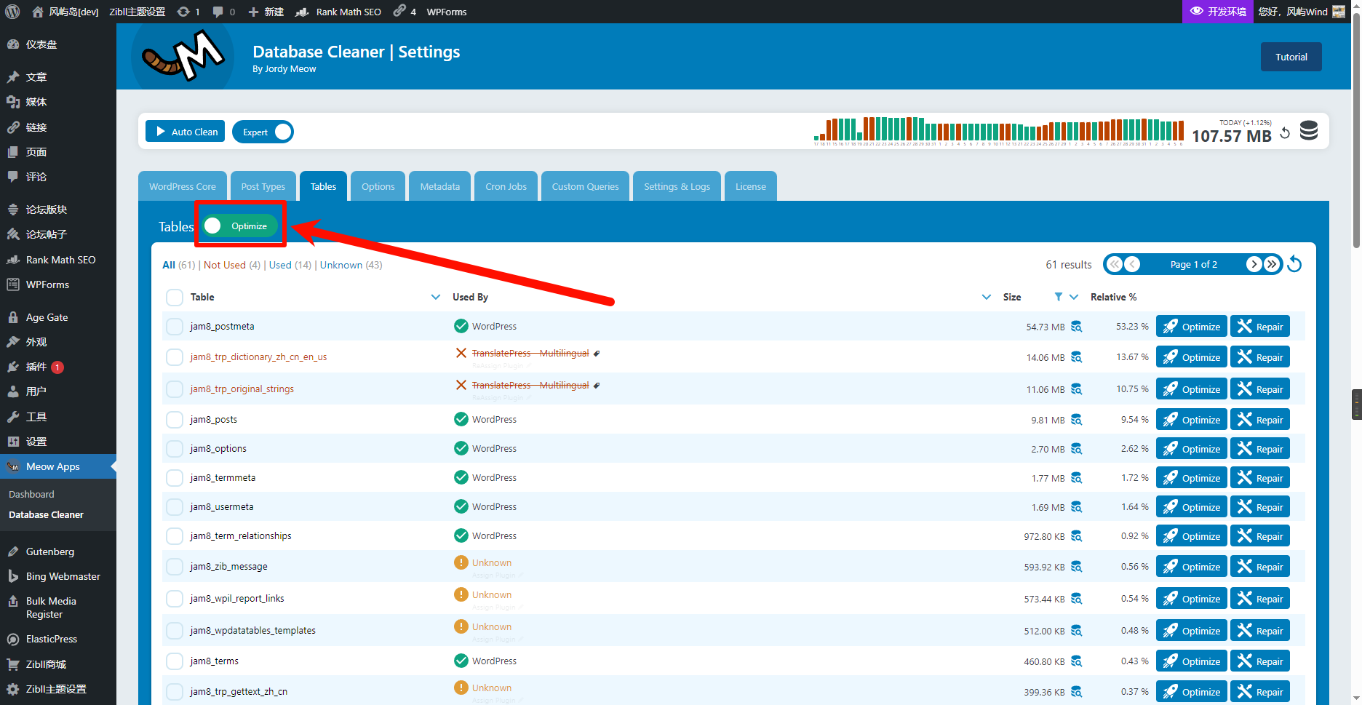Screen dimensions: 1362x705
Task: Toggle the Expert mode switch
Action: click(263, 132)
